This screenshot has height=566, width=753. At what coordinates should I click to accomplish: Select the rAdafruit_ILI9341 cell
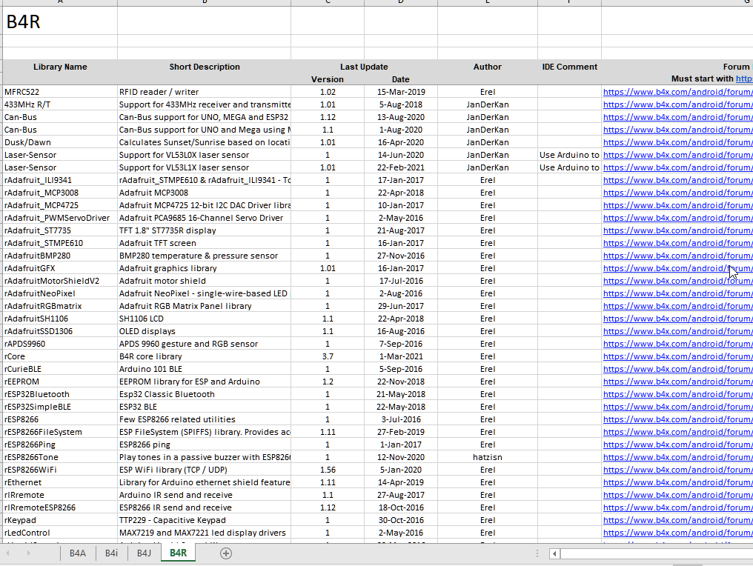[60, 180]
